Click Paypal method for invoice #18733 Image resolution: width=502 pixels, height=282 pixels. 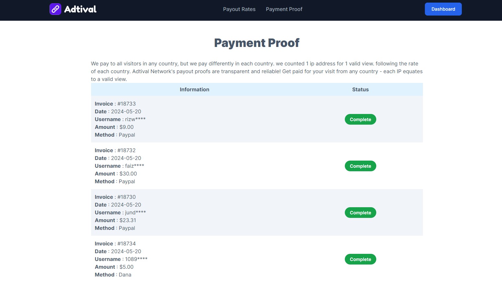pos(127,135)
